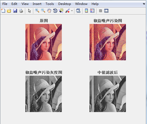
Task: Select the Data Cursor tool
Action: point(61,11)
